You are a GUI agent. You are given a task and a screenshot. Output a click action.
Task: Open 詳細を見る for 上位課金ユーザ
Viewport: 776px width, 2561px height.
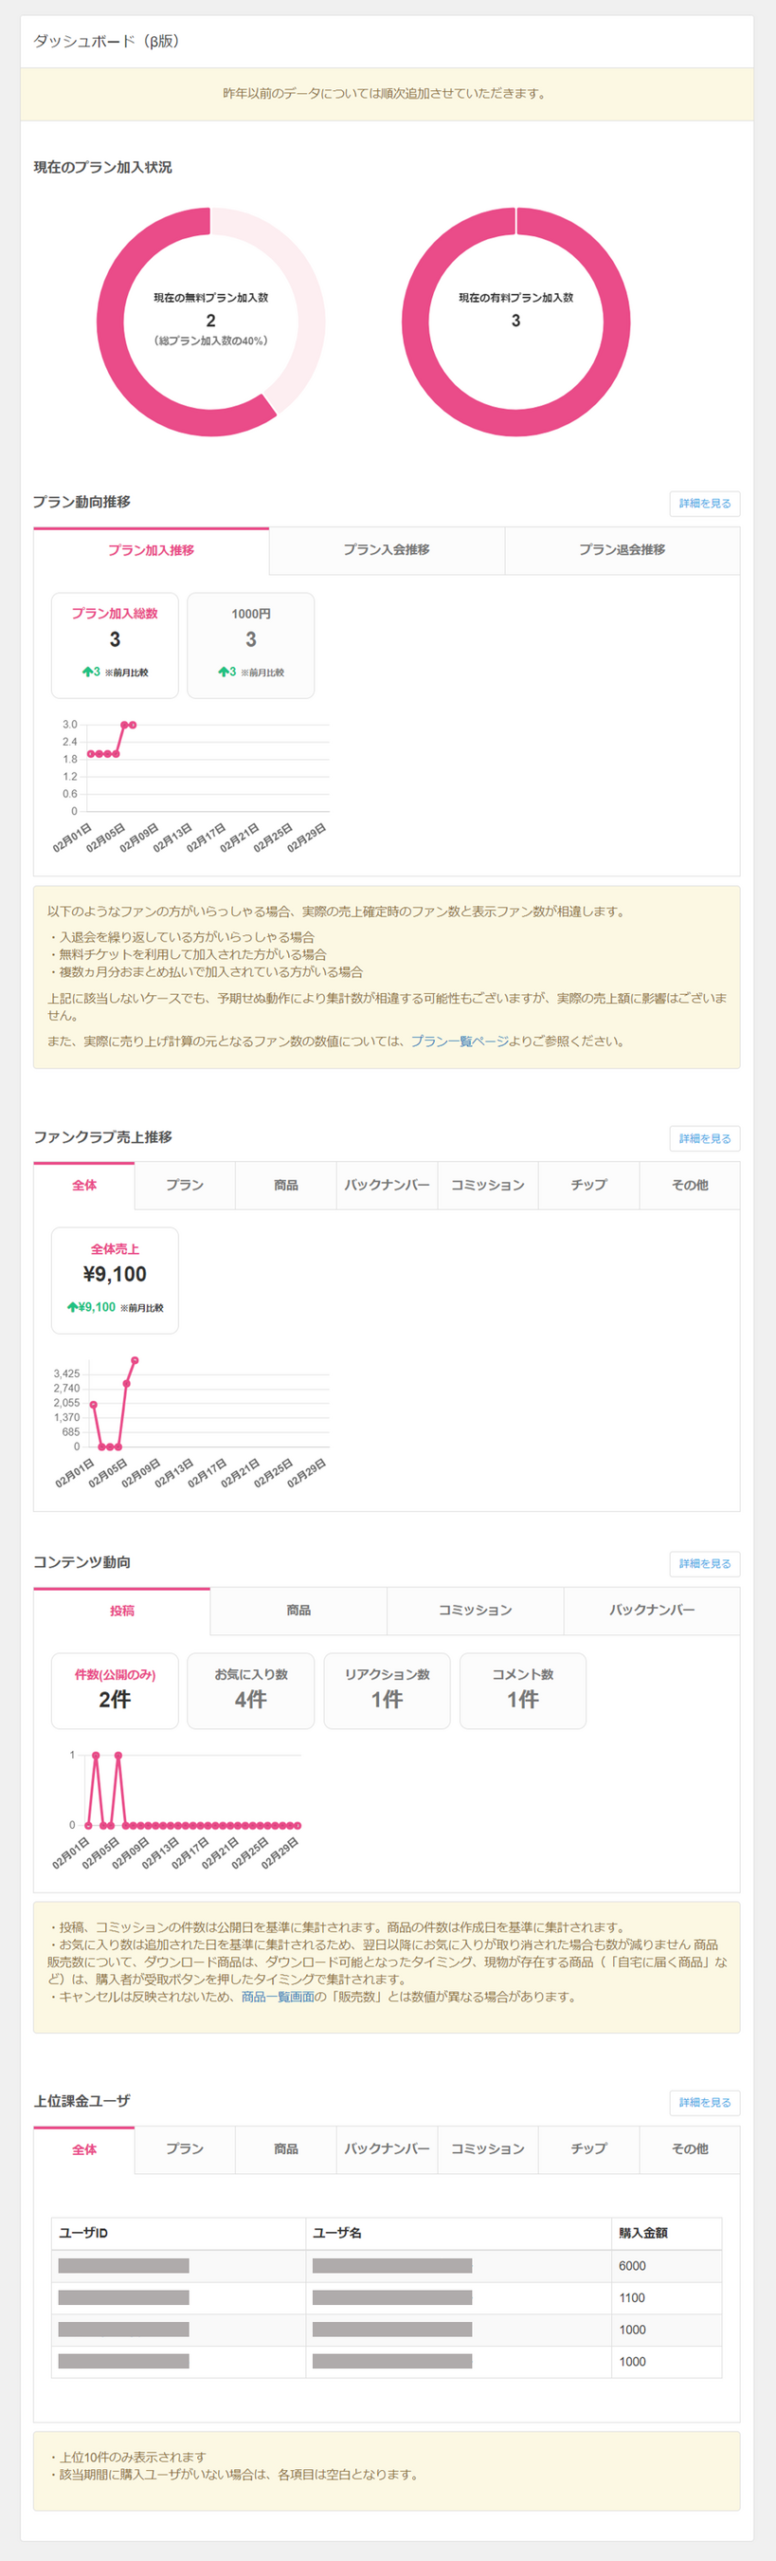[704, 2103]
